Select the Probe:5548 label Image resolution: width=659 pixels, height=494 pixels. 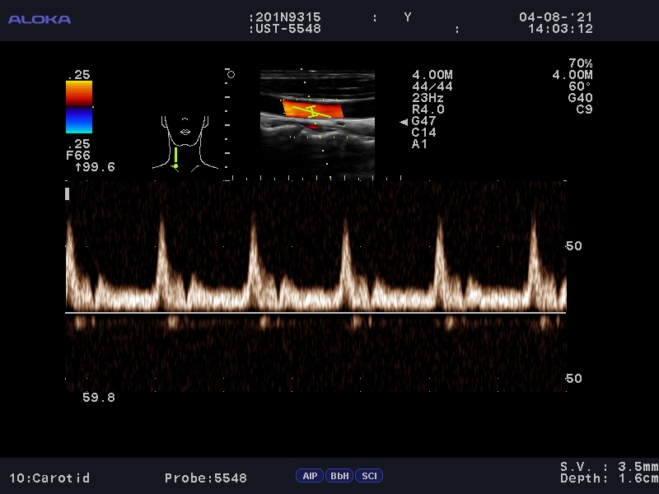tap(205, 478)
